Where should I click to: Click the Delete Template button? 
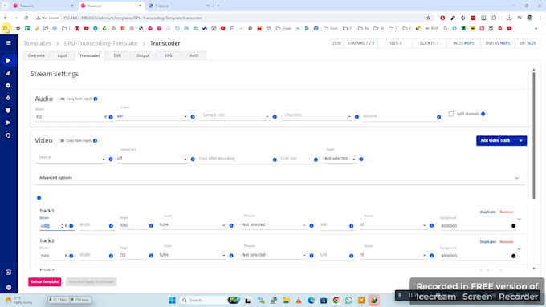(x=45, y=281)
